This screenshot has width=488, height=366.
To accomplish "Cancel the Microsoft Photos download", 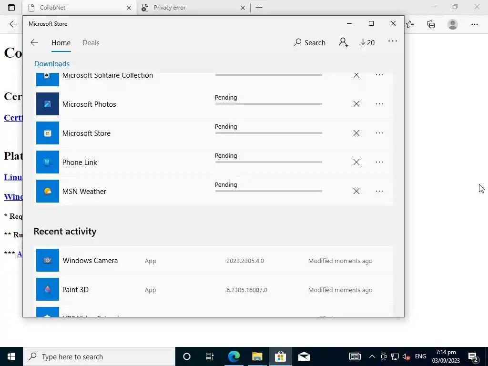I will (356, 104).
